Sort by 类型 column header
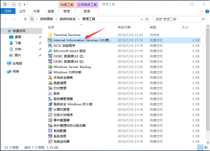Image resolution: width=210 pixels, height=151 pixels. click(153, 27)
